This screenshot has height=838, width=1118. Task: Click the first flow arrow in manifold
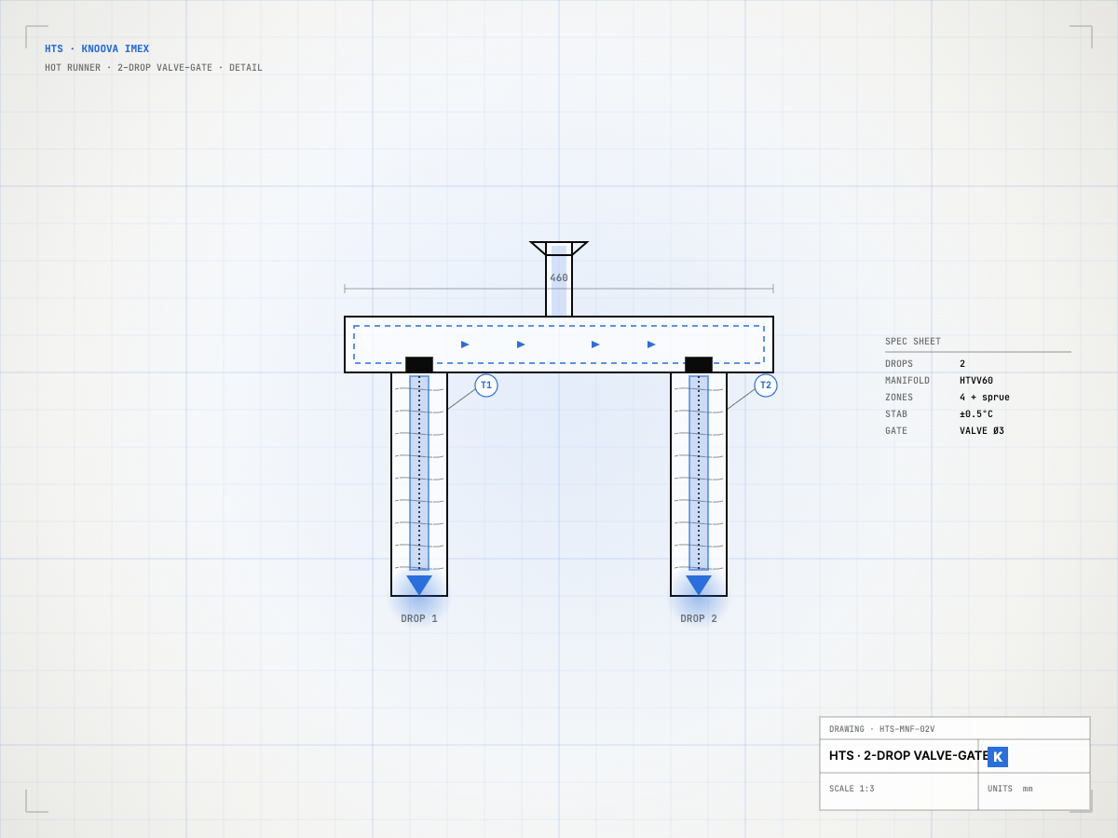pos(466,345)
